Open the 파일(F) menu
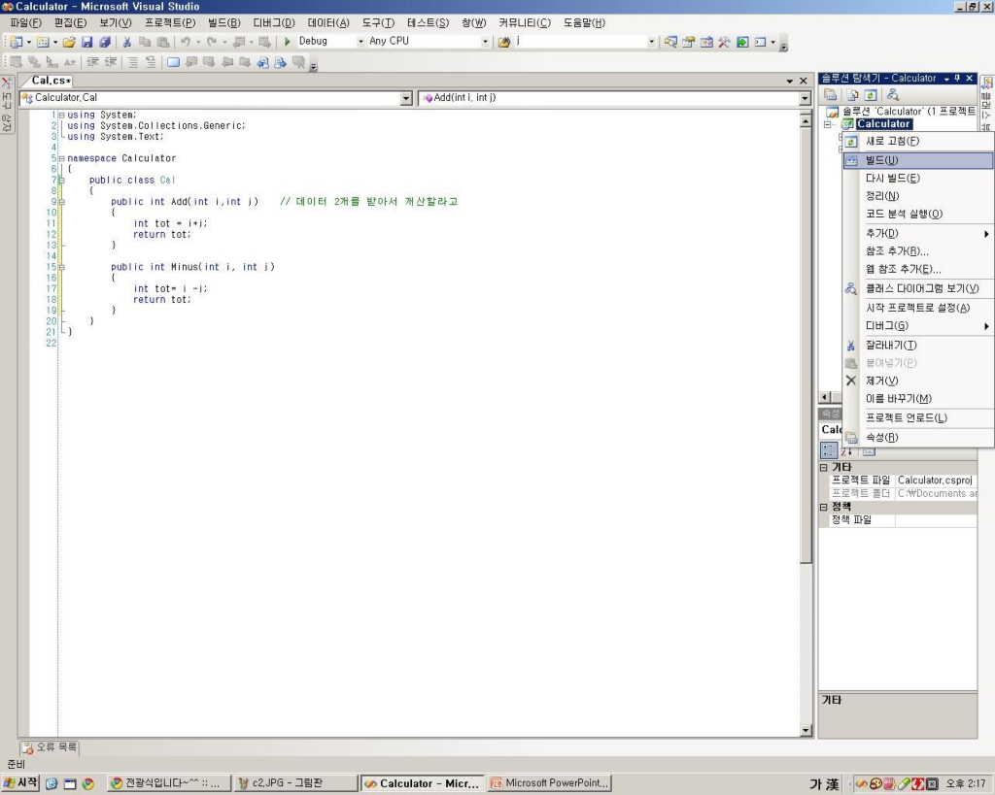Image resolution: width=995 pixels, height=795 pixels. [25, 23]
